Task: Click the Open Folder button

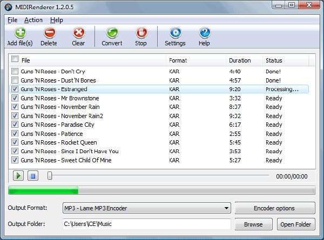Action: [x=296, y=224]
